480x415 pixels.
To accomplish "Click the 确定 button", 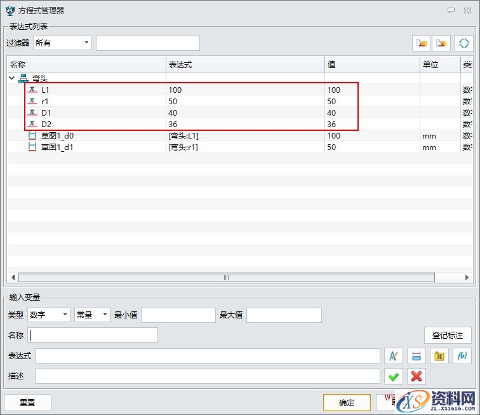I will (347, 402).
